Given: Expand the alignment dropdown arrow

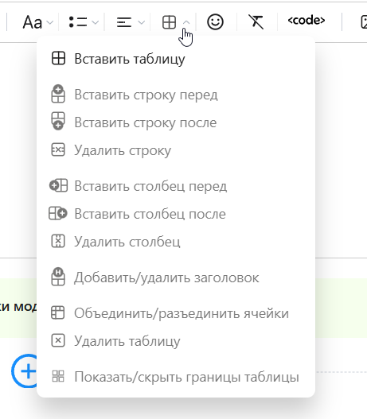Looking at the screenshot, I should [x=142, y=22].
